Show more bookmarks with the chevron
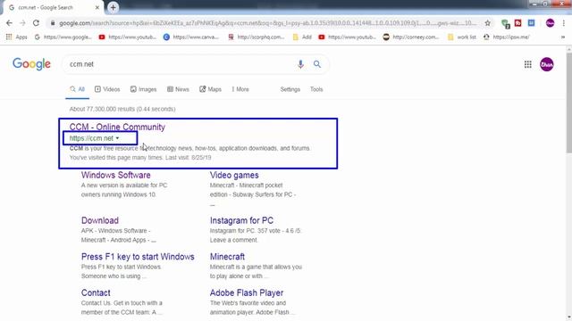Image resolution: width=572 pixels, height=321 pixels. tap(563, 37)
